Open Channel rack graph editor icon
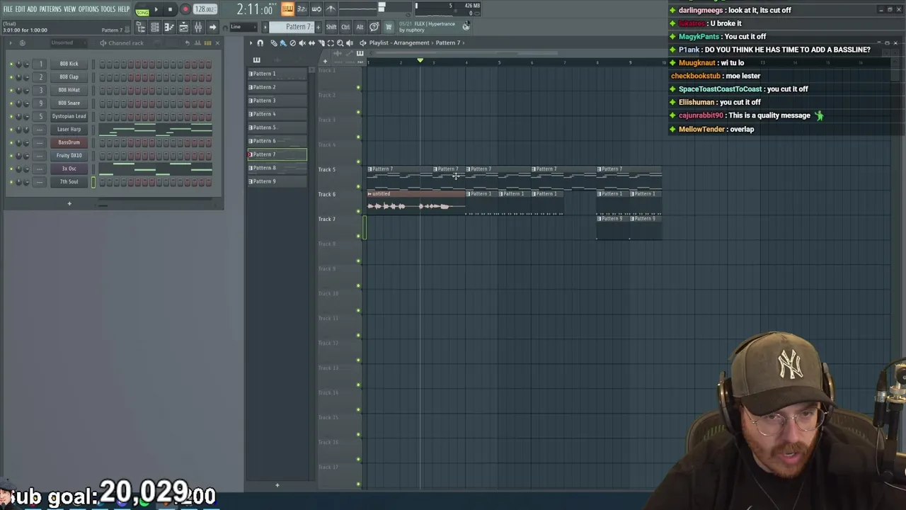 [197, 42]
